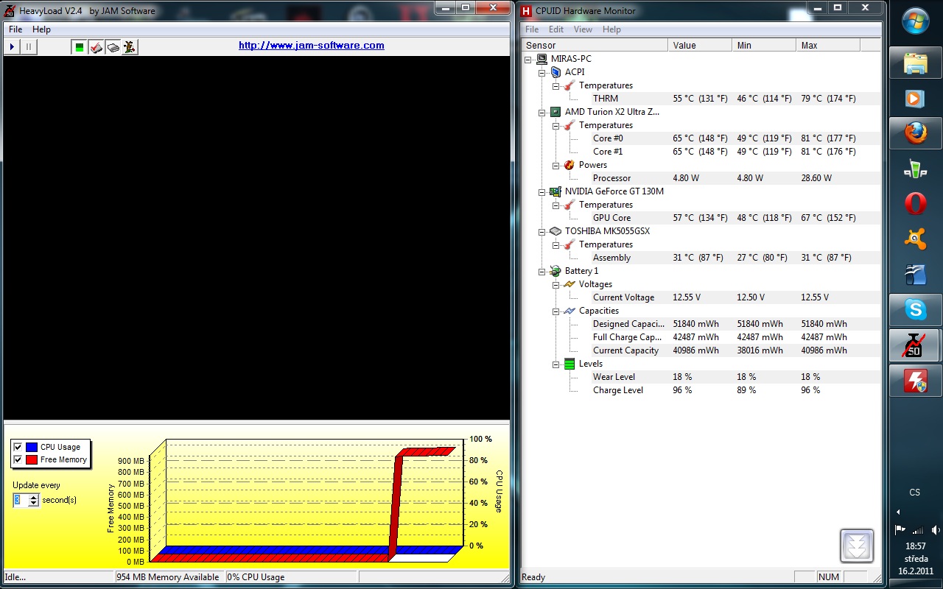Collapse the Levels node
This screenshot has width=943, height=589.
tap(556, 364)
